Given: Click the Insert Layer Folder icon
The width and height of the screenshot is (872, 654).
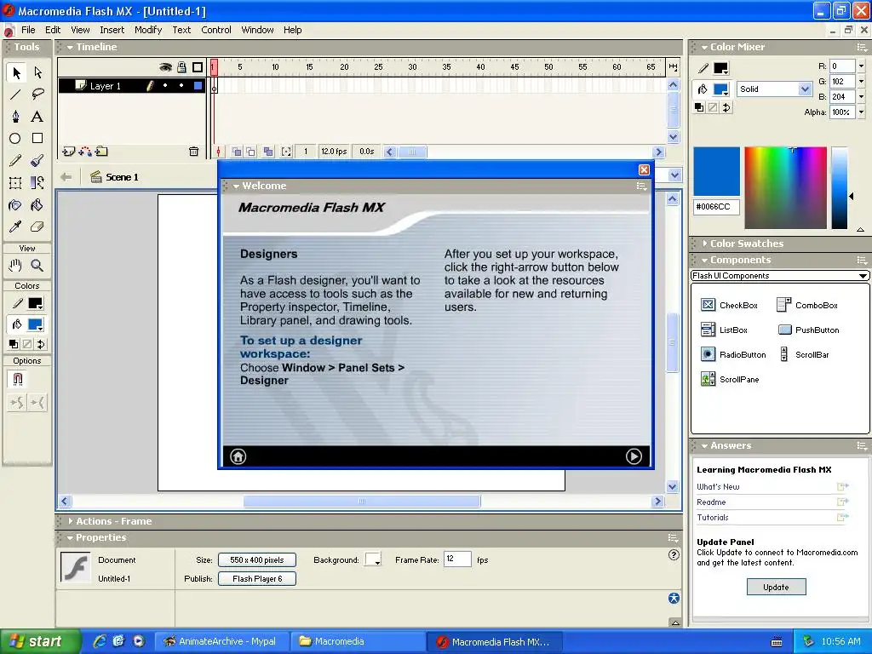Looking at the screenshot, I should pyautogui.click(x=101, y=152).
